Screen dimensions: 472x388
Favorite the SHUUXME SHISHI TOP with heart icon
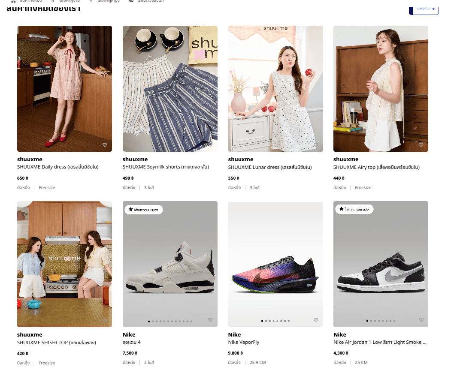105,320
